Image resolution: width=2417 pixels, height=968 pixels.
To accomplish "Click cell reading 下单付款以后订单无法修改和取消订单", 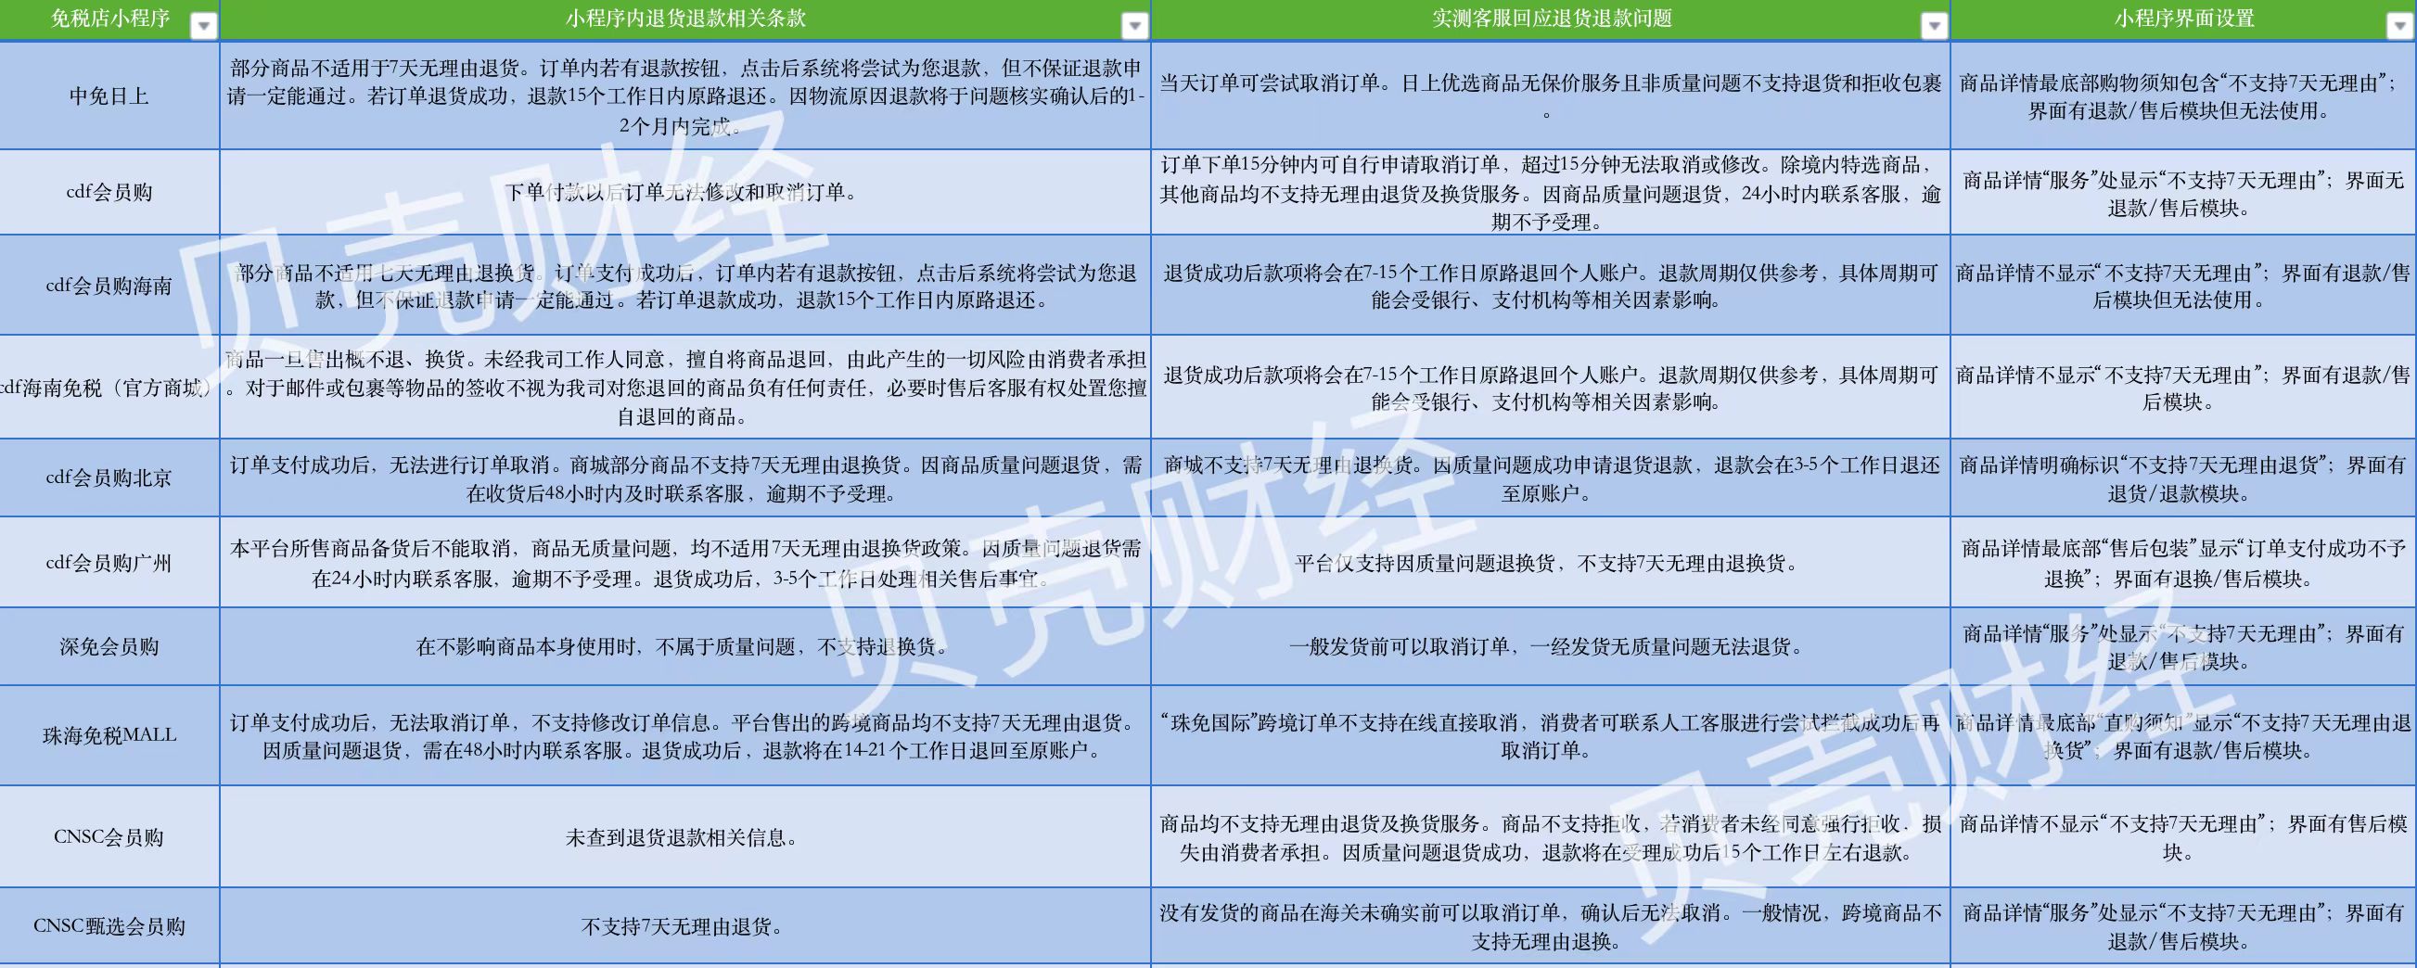I will 683,192.
